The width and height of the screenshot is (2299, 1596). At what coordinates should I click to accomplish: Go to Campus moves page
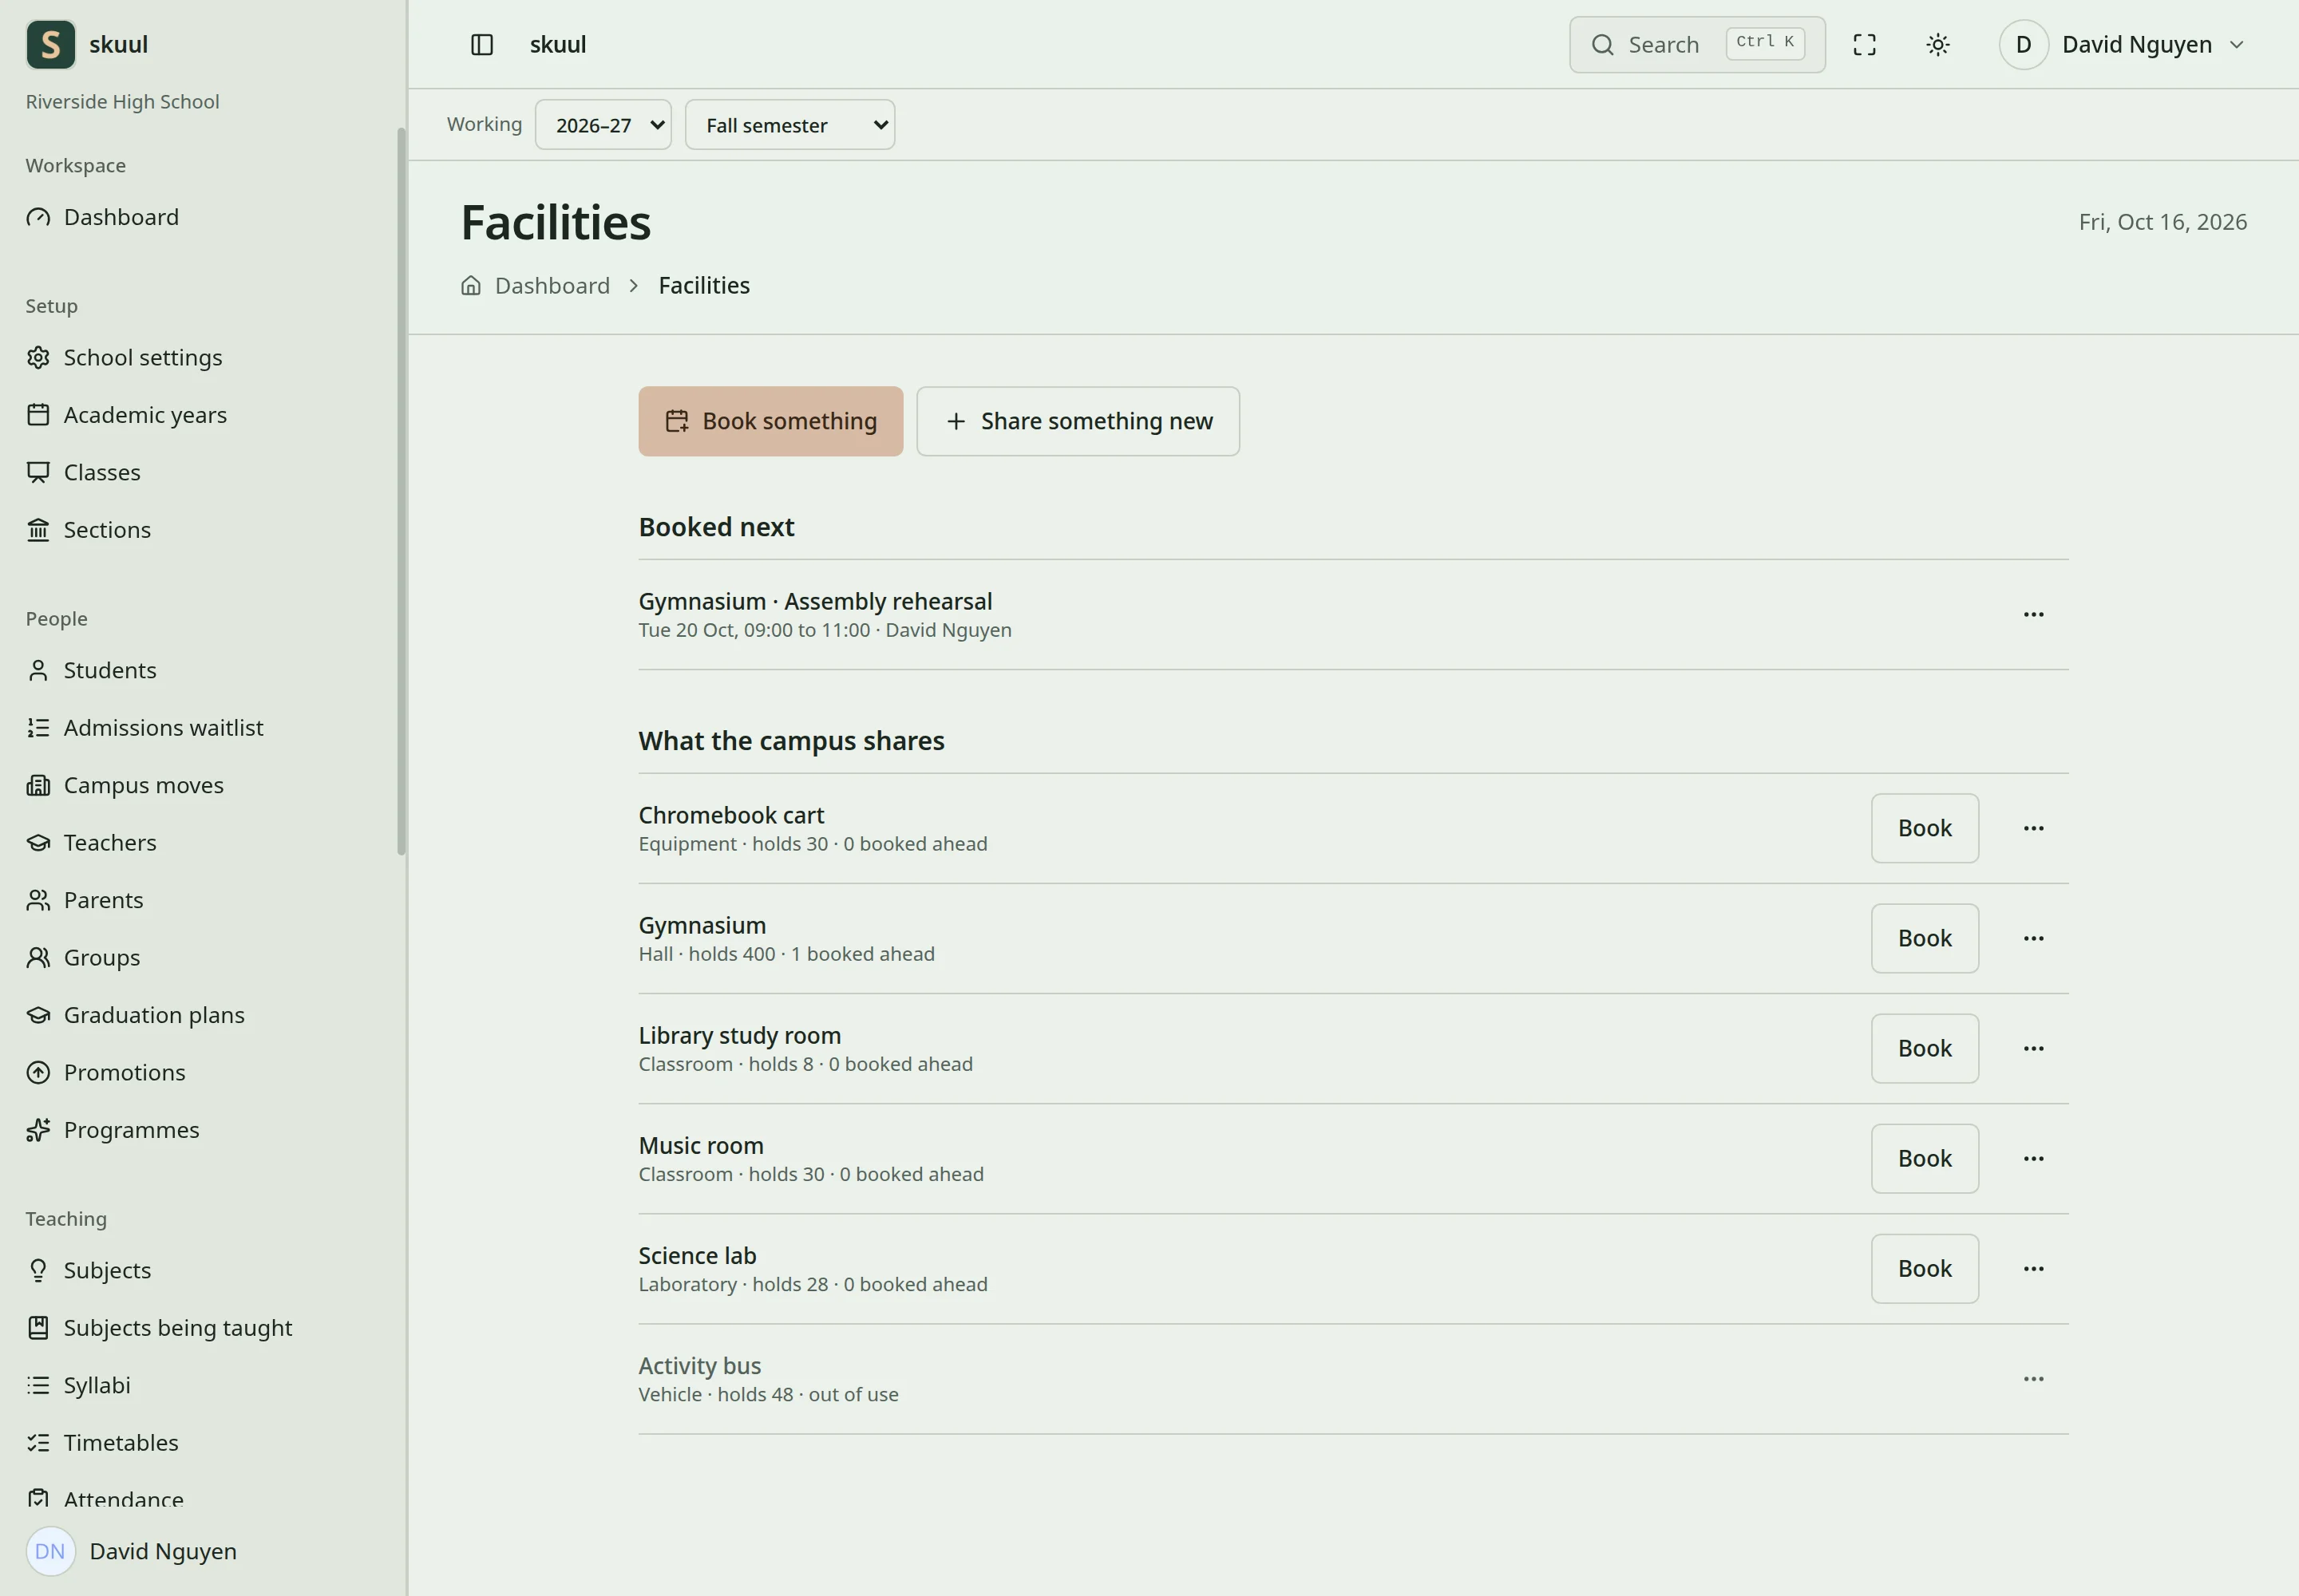[143, 785]
